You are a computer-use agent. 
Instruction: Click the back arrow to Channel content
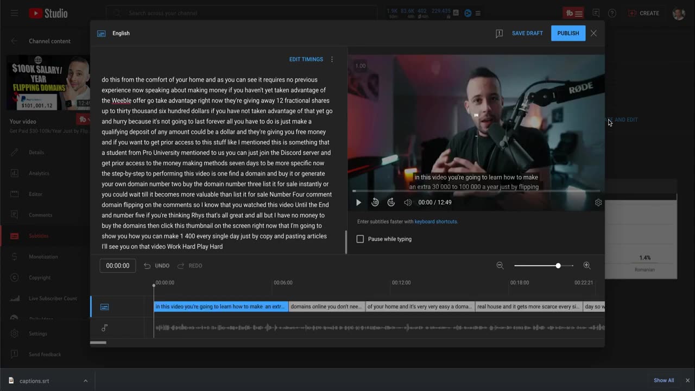(x=15, y=41)
